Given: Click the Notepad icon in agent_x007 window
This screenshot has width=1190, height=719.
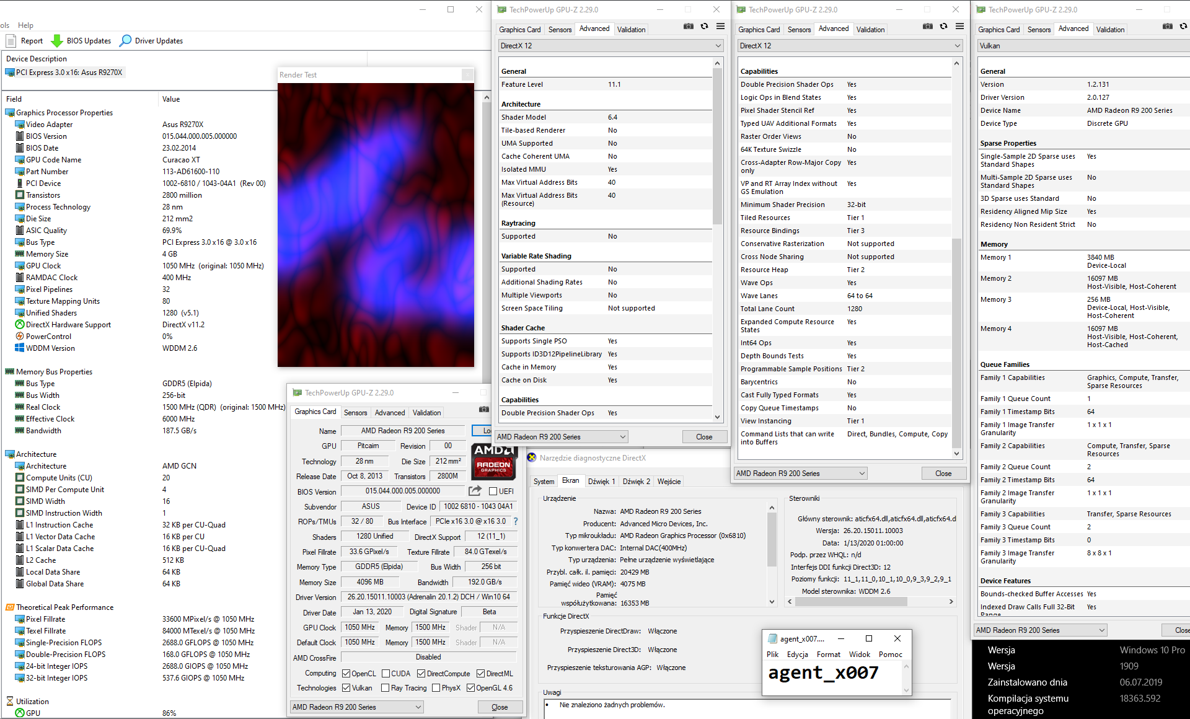Looking at the screenshot, I should tap(772, 638).
